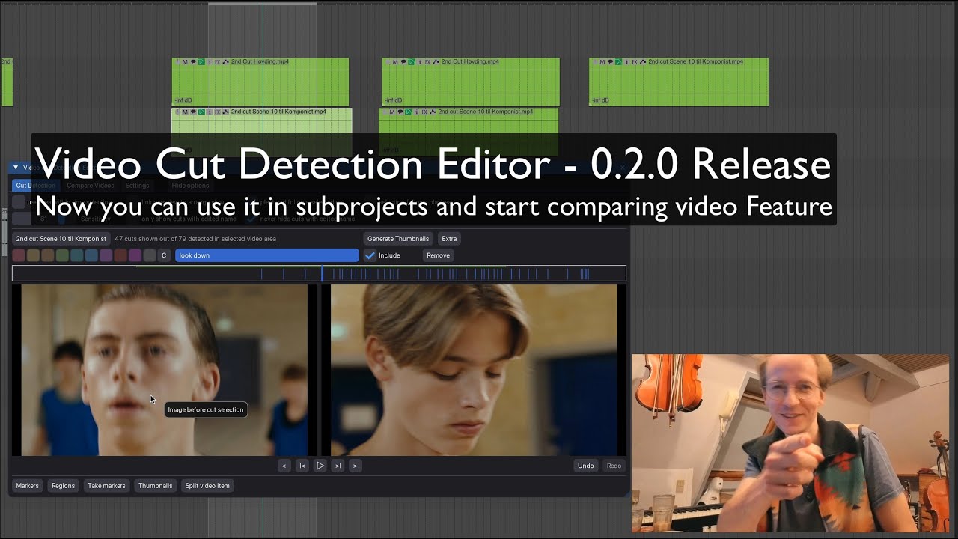Open the Compare Videos tab
Viewport: 958px width, 539px height.
click(90, 186)
